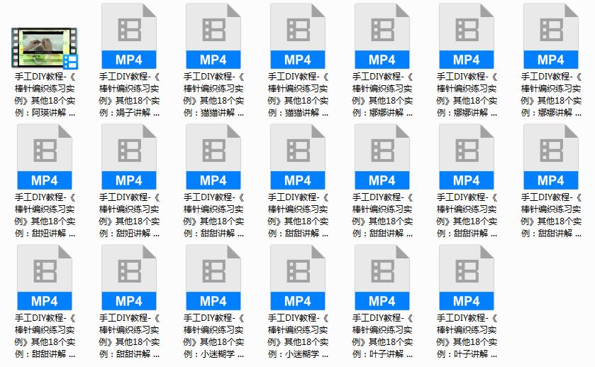Click the first 娜娜讲解 MP4 icon

(382, 37)
